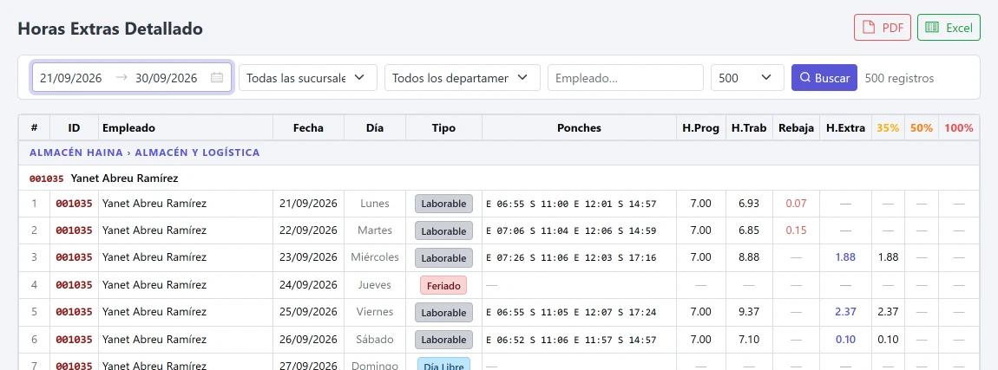Click the H.Extra value 0.10 in purple

[x=846, y=340]
